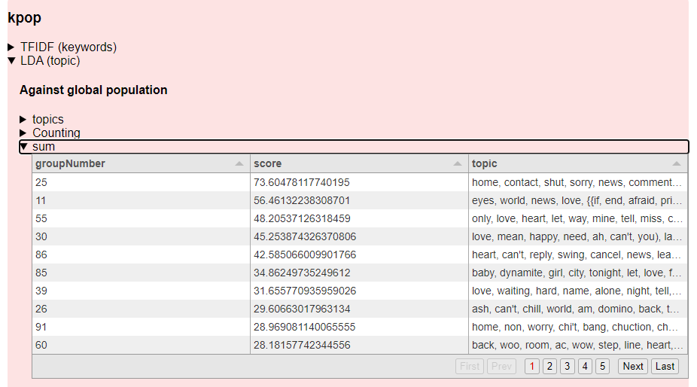This screenshot has height=387, width=697.
Task: Click topic starting 'baby, dynamite, girl'
Action: click(577, 273)
